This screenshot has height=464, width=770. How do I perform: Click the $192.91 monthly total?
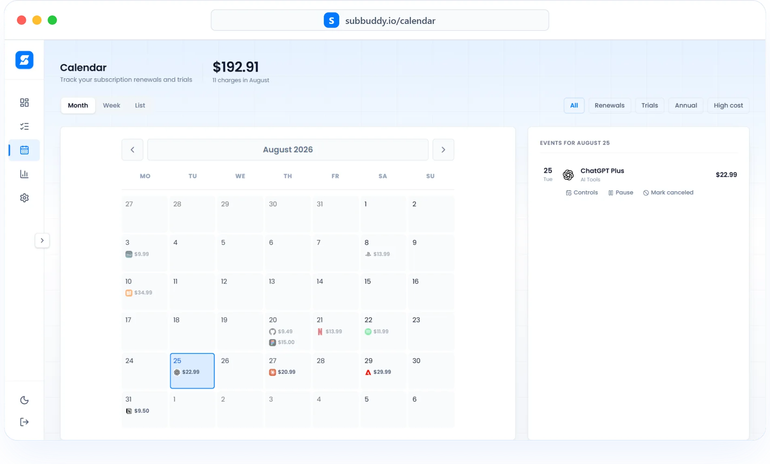[x=235, y=67]
